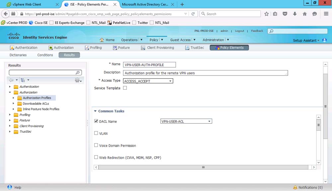Reload the current page

coord(193,14)
